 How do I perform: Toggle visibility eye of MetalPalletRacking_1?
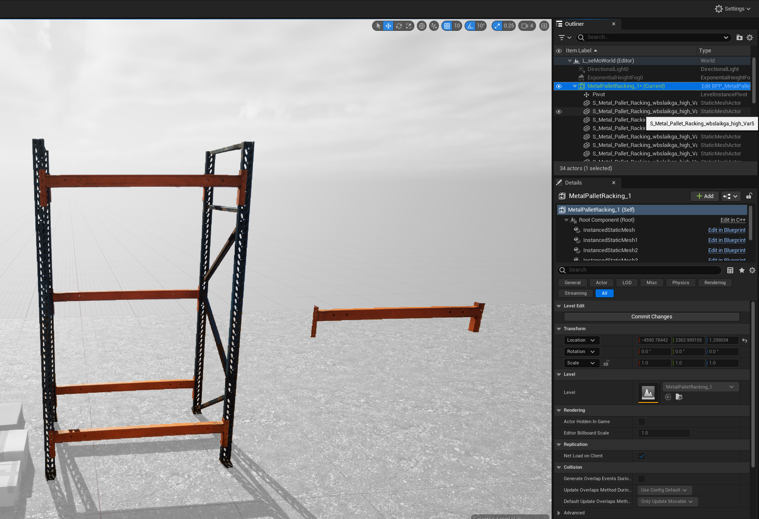pyautogui.click(x=559, y=86)
